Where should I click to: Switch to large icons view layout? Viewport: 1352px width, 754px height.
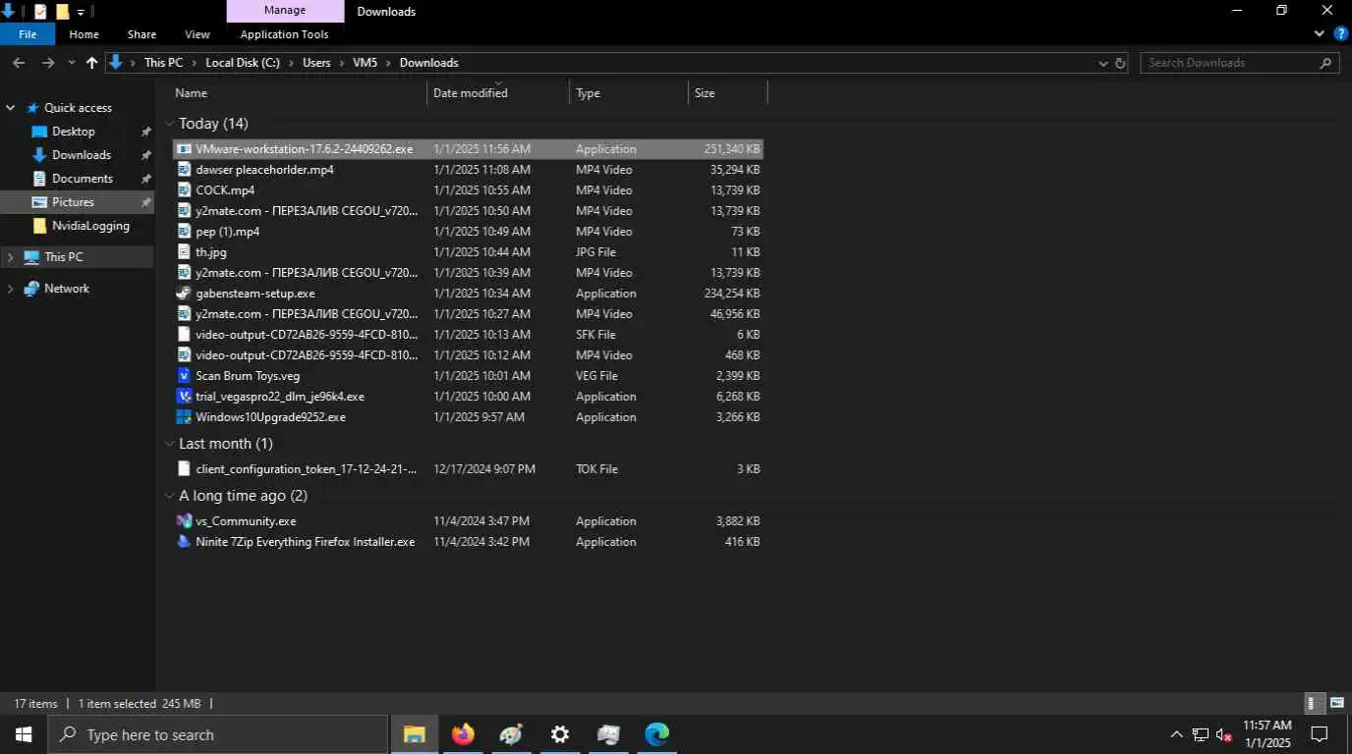(x=1337, y=703)
